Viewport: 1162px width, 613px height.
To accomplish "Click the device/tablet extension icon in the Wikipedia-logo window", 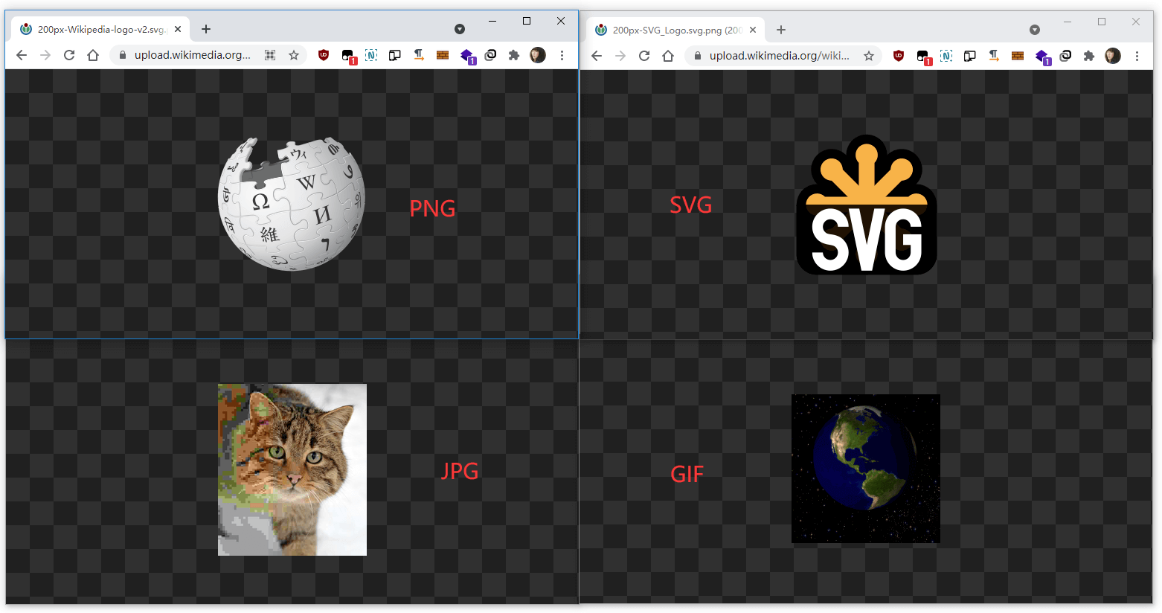I will (395, 55).
